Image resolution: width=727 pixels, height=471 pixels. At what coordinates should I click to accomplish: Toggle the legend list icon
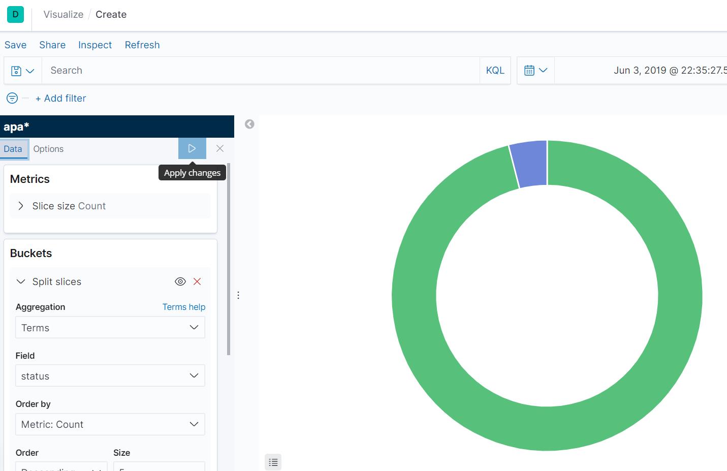pos(273,462)
